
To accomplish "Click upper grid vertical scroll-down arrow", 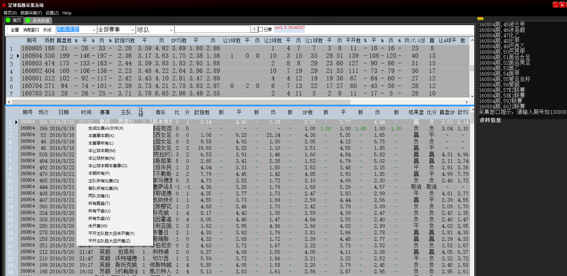I will (472, 96).
